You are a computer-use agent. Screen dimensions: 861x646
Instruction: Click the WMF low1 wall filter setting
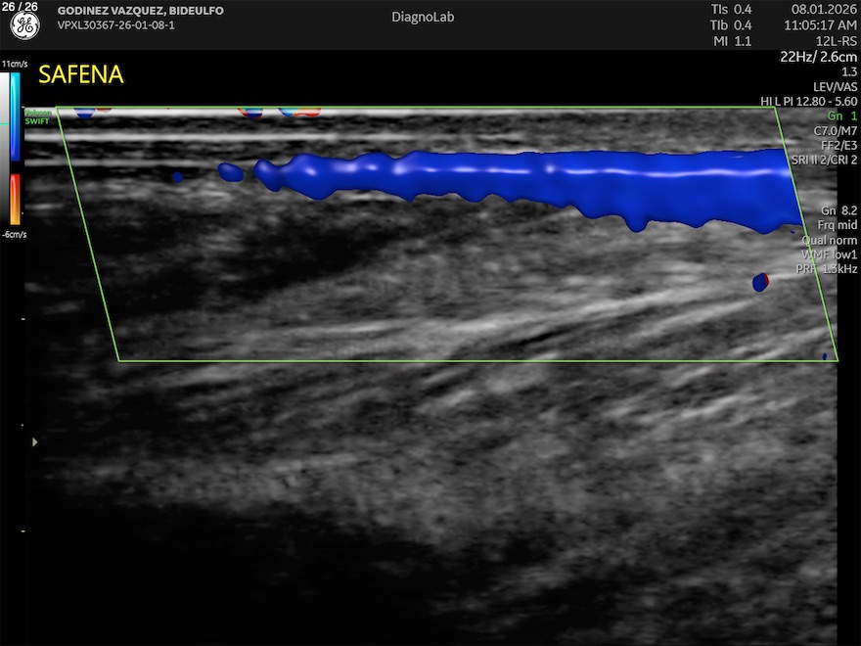(x=829, y=254)
